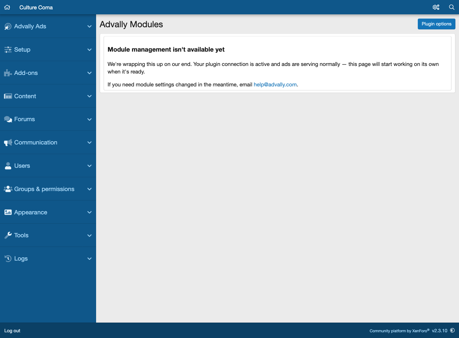Screen dimensions: 459x338
Task: Expand the Content section chevron
Action: 90,96
